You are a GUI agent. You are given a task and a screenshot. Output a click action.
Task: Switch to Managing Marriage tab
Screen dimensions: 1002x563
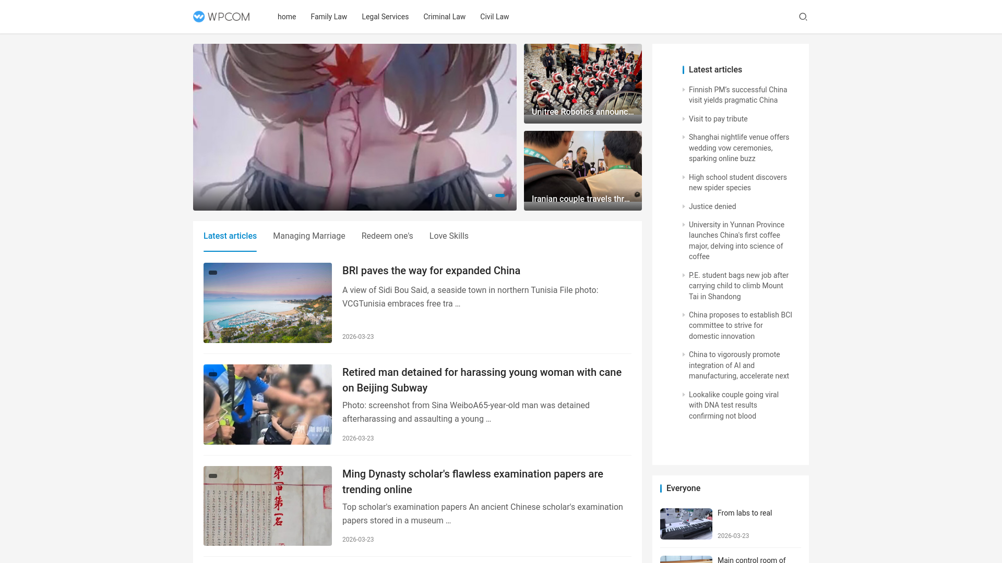point(309,236)
